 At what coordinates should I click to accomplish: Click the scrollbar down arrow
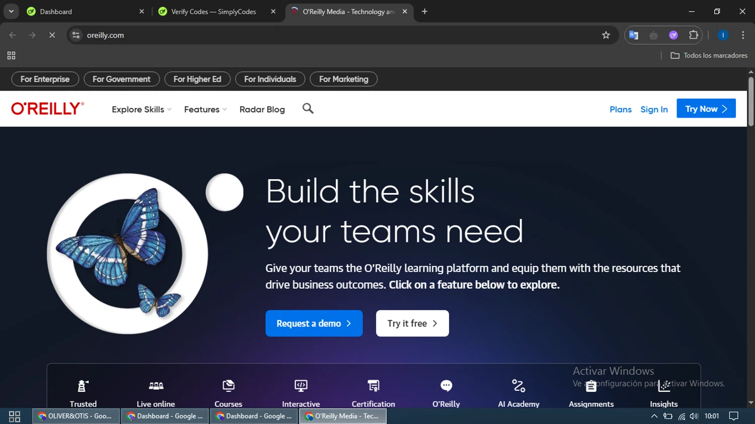[751, 403]
